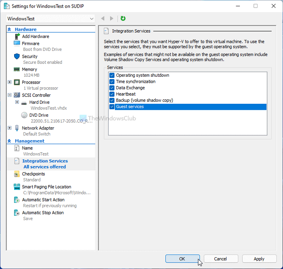Click the Hard Drive icon

(24, 103)
